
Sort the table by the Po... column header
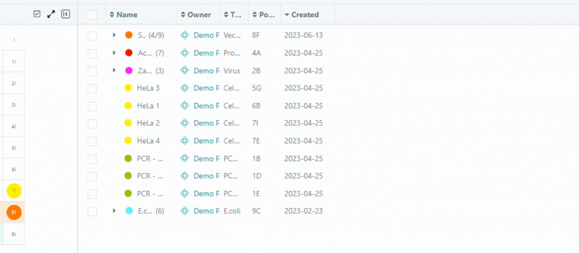(x=267, y=14)
